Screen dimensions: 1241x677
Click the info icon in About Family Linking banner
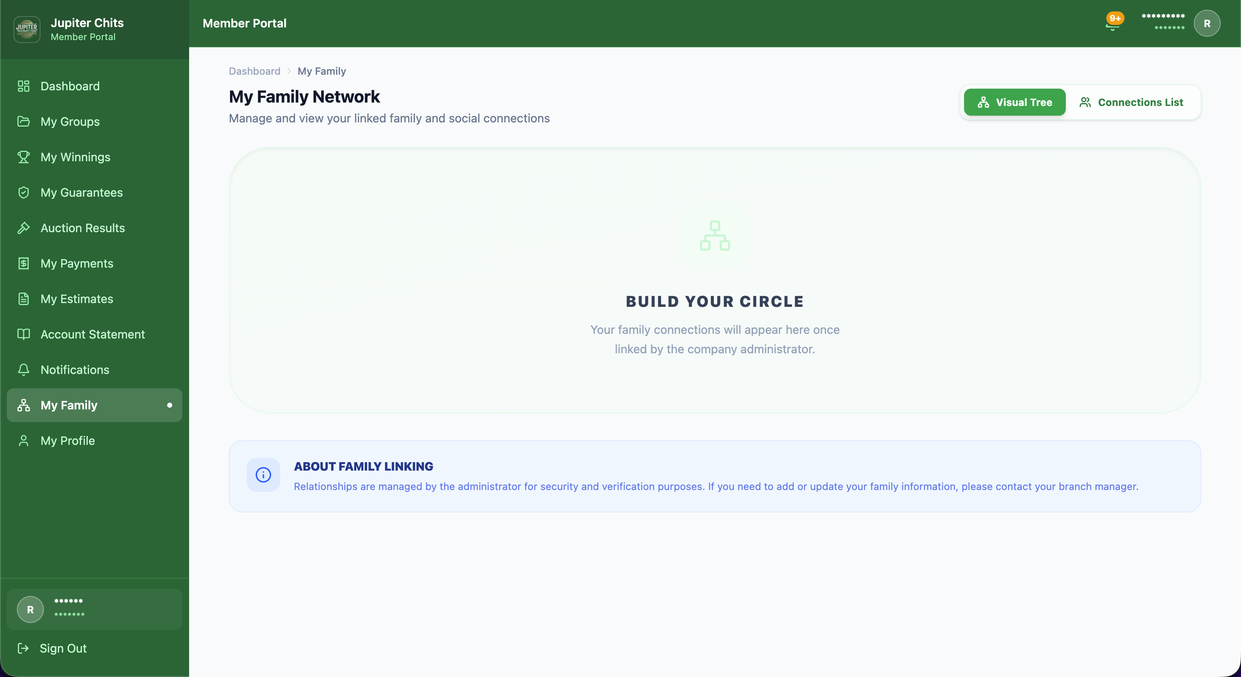point(263,475)
